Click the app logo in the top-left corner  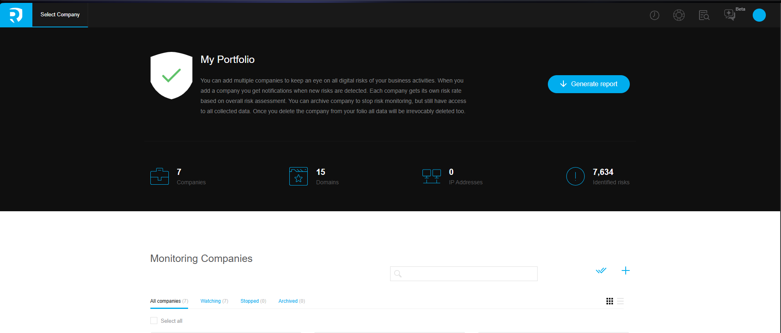(16, 15)
